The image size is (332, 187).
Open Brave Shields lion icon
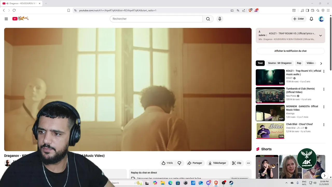coord(250,10)
